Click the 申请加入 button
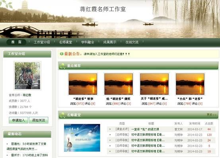The width and height of the screenshot is (220, 158). 19,120
